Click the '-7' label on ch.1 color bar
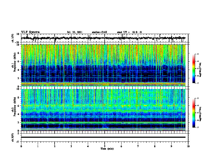The height and width of the screenshot is (164, 212). click(197, 83)
